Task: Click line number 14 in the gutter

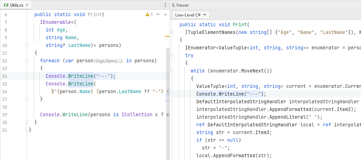Action: pyautogui.click(x=5, y=76)
